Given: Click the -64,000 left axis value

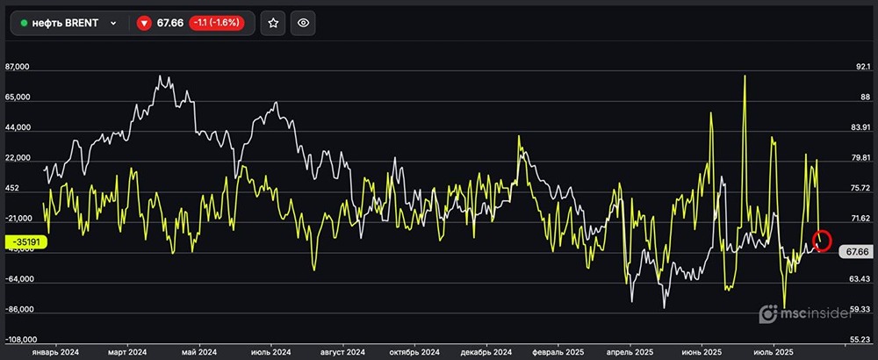Looking at the screenshot, I should [x=18, y=279].
